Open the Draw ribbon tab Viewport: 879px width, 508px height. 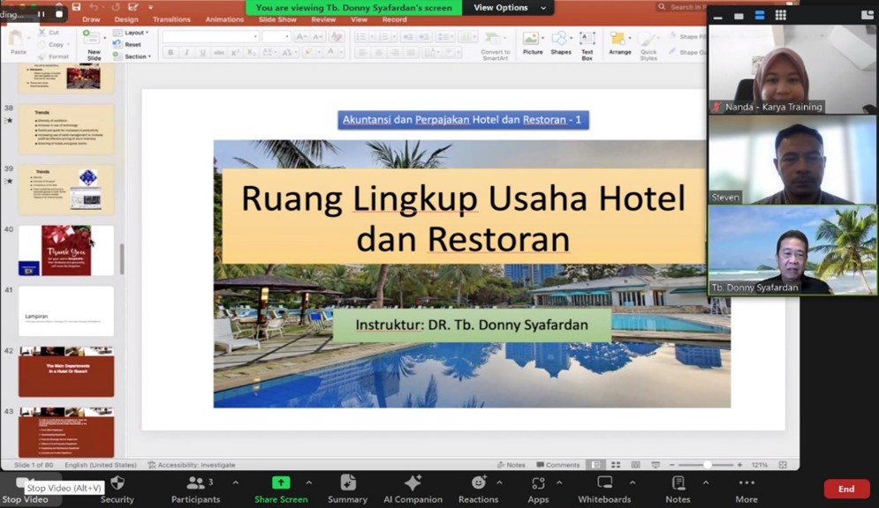click(x=91, y=19)
